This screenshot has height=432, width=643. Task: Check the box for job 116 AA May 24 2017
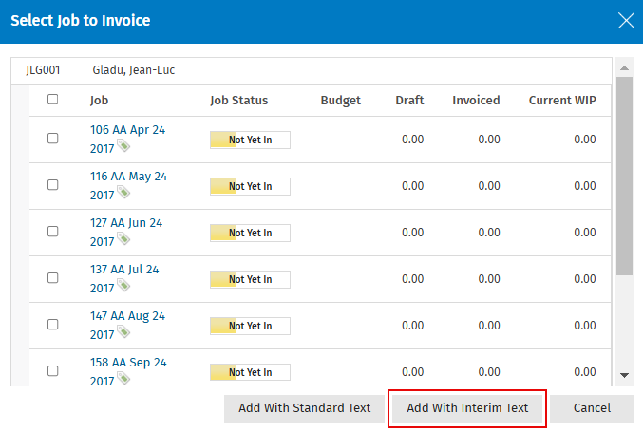point(52,185)
